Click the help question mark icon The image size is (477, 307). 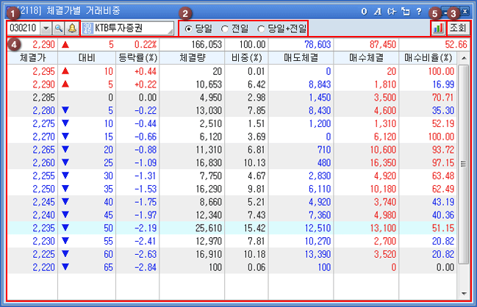(418, 11)
